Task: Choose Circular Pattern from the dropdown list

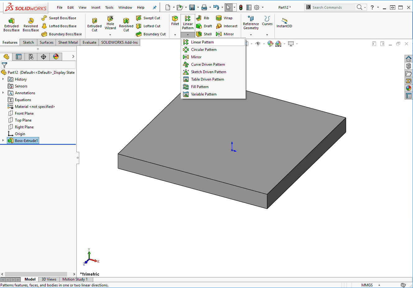Action: click(x=204, y=50)
